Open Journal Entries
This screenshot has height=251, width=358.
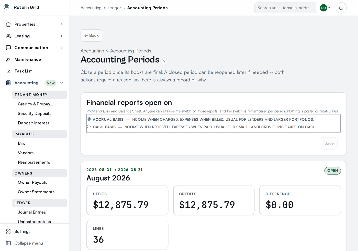32,212
